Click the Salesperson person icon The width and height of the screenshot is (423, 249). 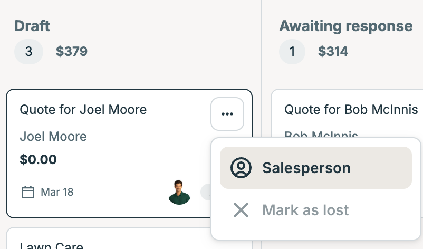coord(241,168)
